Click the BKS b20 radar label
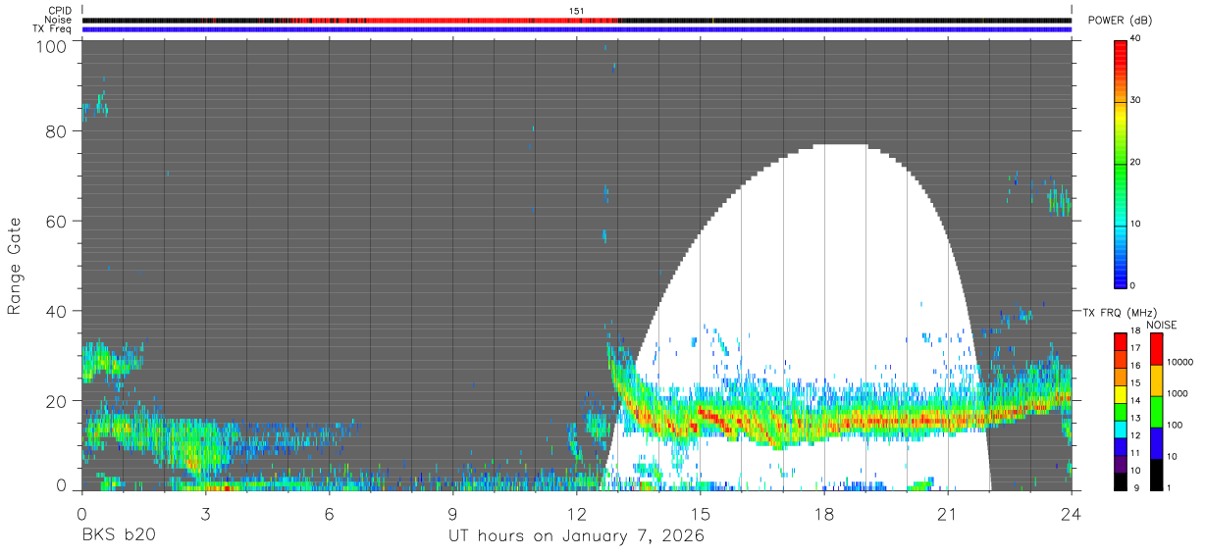This screenshot has width=1205, height=556. (x=118, y=536)
